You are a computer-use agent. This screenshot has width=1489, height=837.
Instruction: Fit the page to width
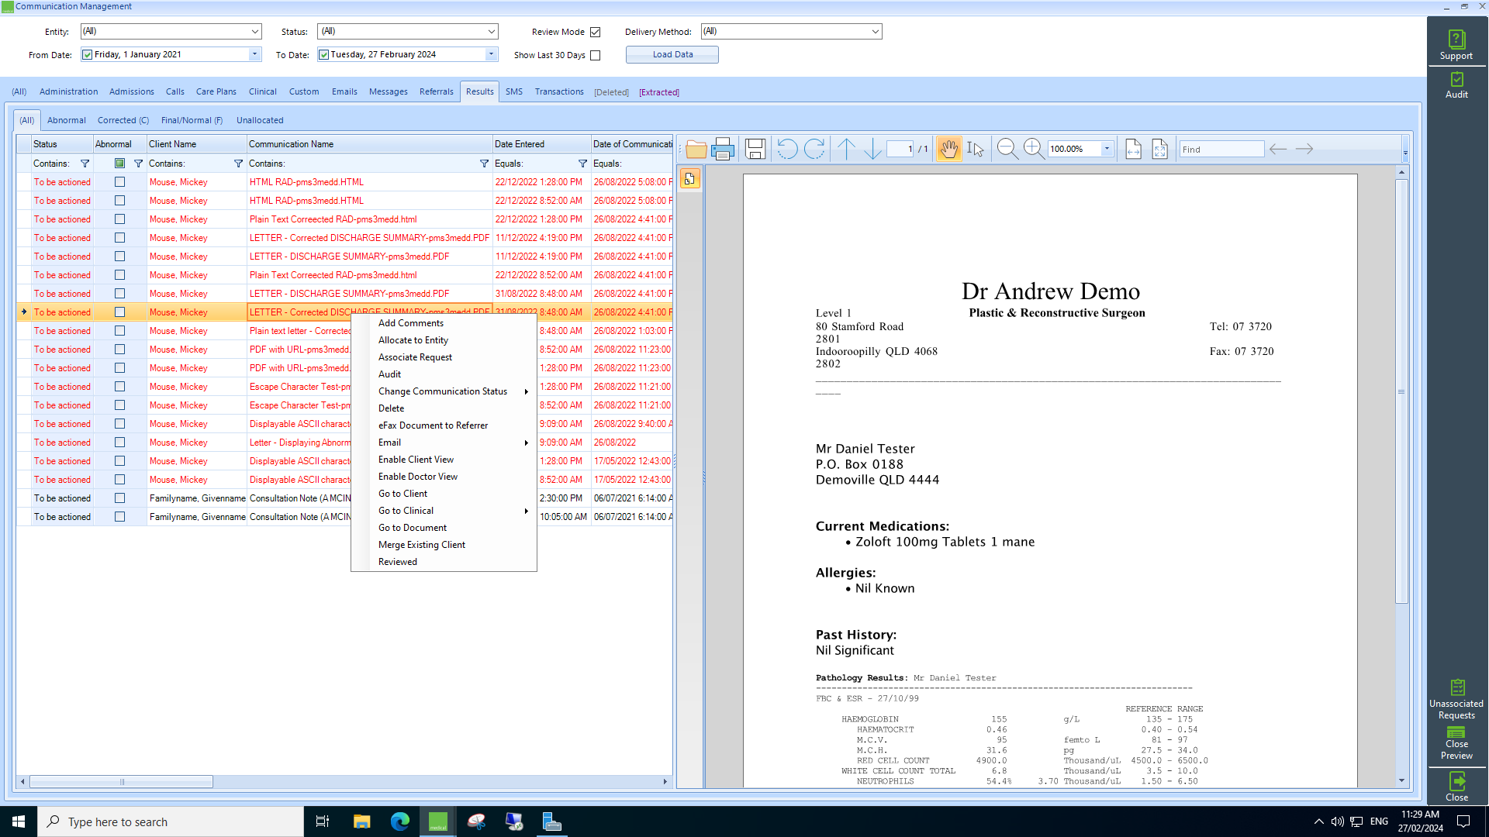pyautogui.click(x=1133, y=149)
